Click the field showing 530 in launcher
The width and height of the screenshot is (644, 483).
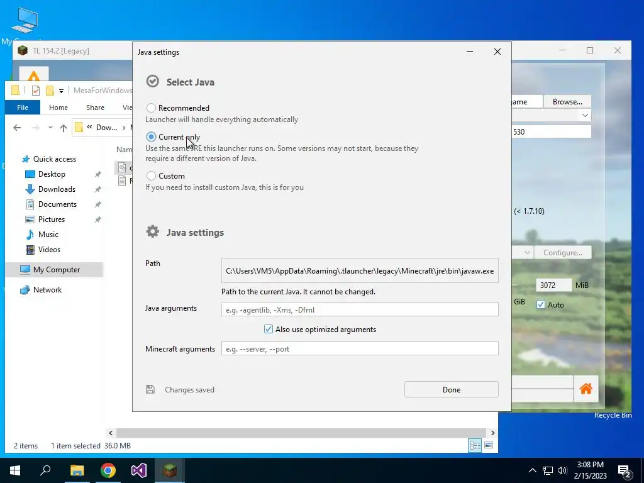(x=551, y=132)
